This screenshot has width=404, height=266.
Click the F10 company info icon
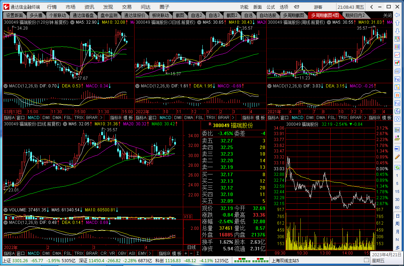click(x=397, y=79)
